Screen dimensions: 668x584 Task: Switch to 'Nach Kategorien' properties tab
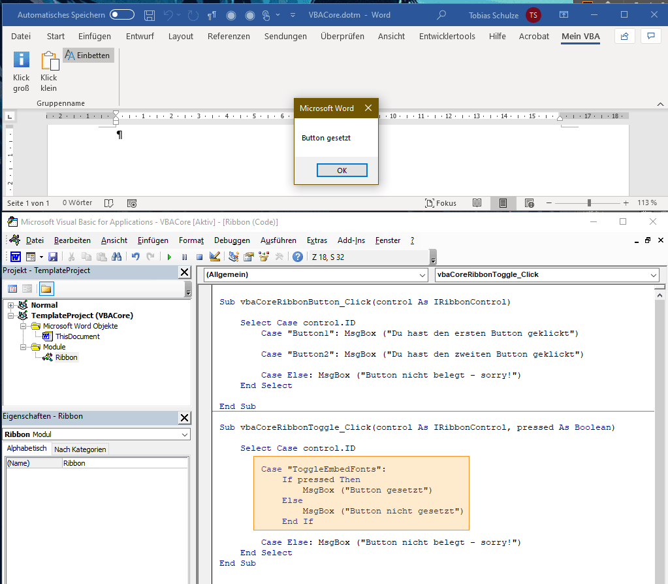(80, 449)
